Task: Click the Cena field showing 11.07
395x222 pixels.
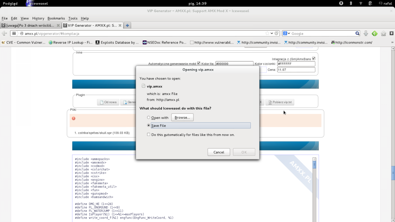Action: coord(296,70)
